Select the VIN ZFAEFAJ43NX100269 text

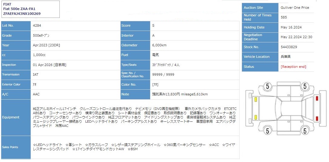coord(22,14)
